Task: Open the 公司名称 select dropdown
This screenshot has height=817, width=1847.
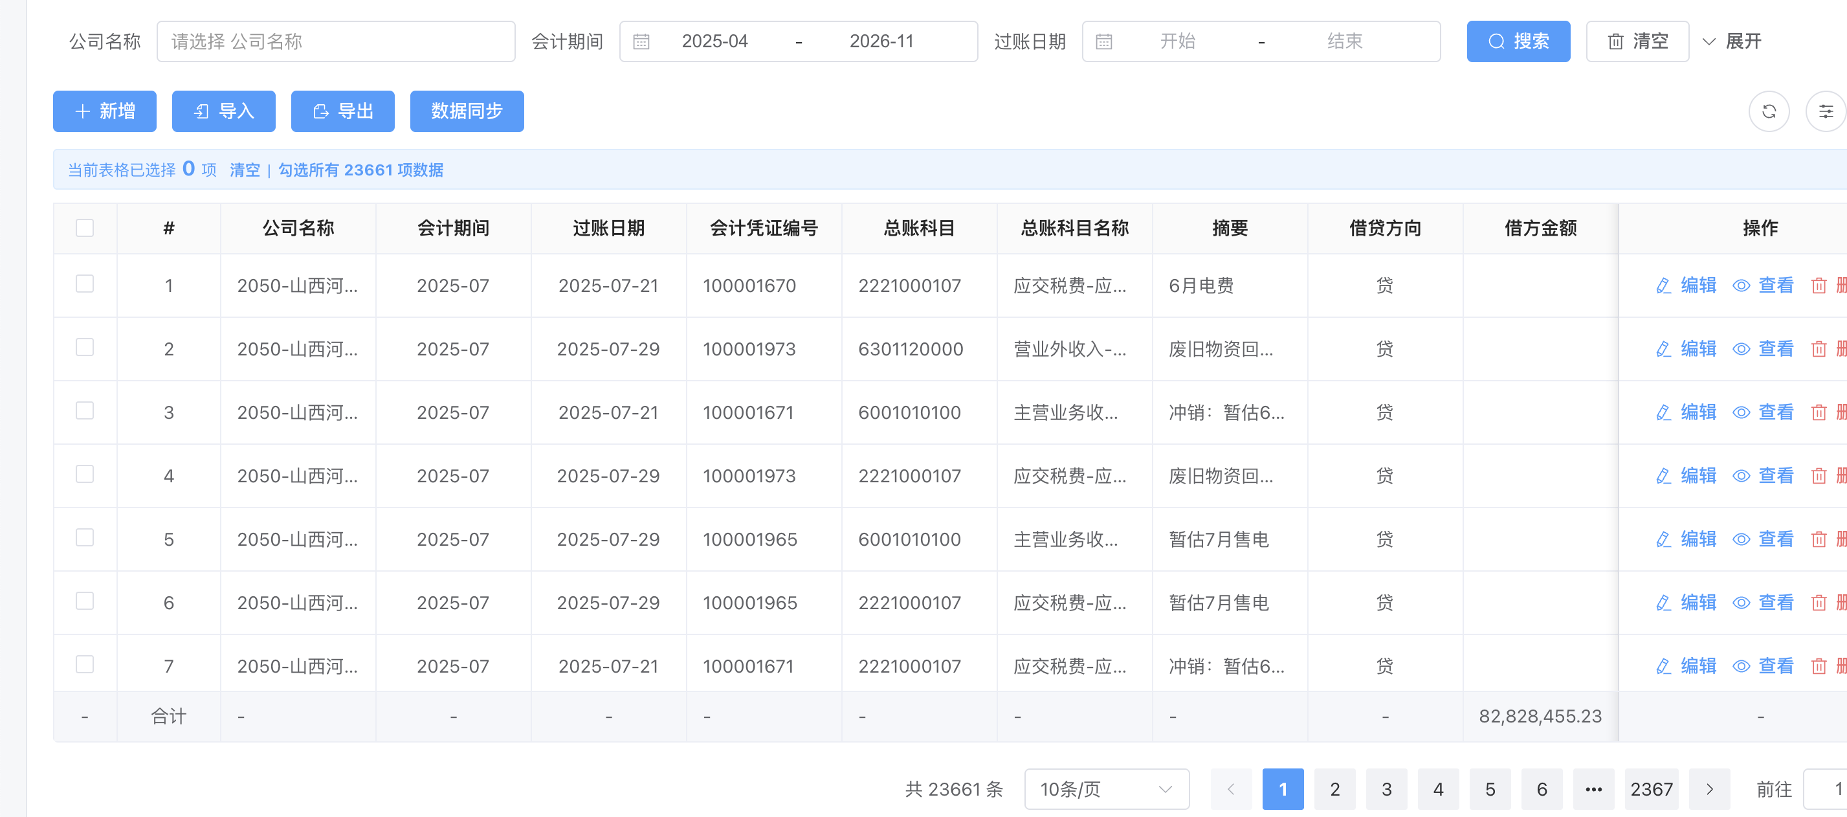Action: click(336, 41)
